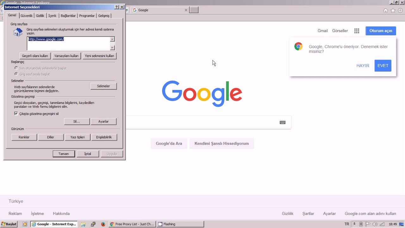The width and height of the screenshot is (405, 228).
Task: Click the volume speaker tray icon
Action: (x=375, y=224)
